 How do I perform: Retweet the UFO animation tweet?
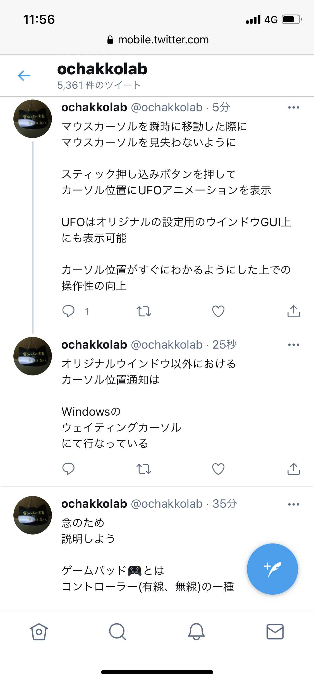click(143, 311)
